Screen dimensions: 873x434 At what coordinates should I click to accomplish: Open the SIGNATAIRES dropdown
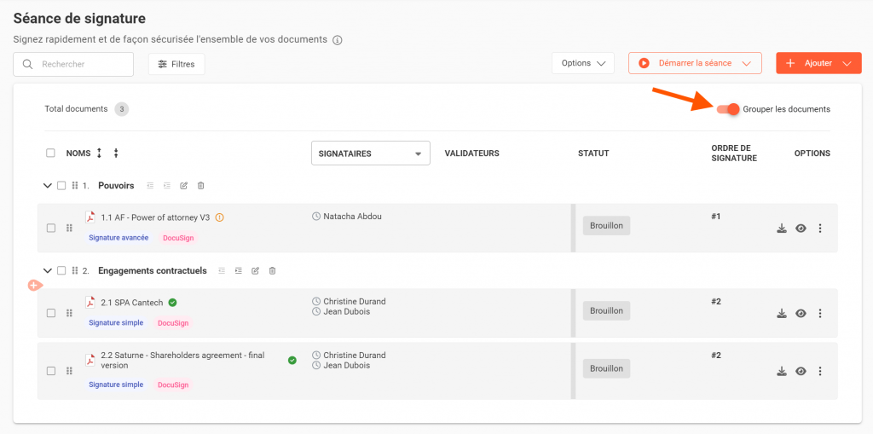[370, 153]
